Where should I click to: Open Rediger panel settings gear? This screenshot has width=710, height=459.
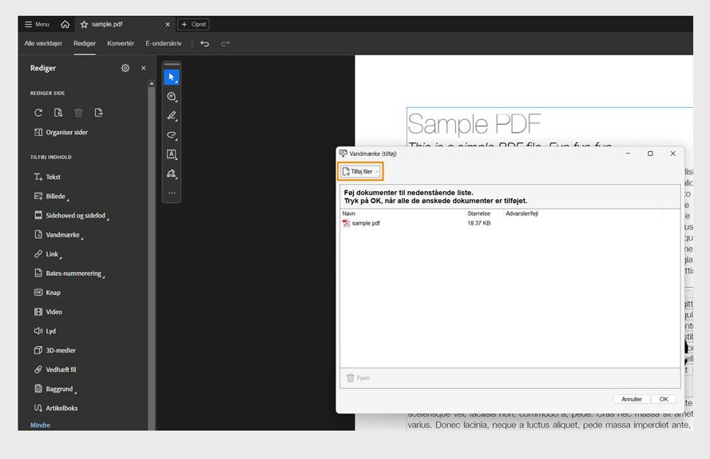[125, 68]
